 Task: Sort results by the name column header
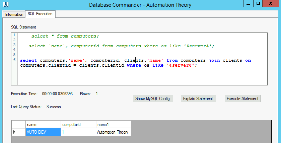coord(43,125)
